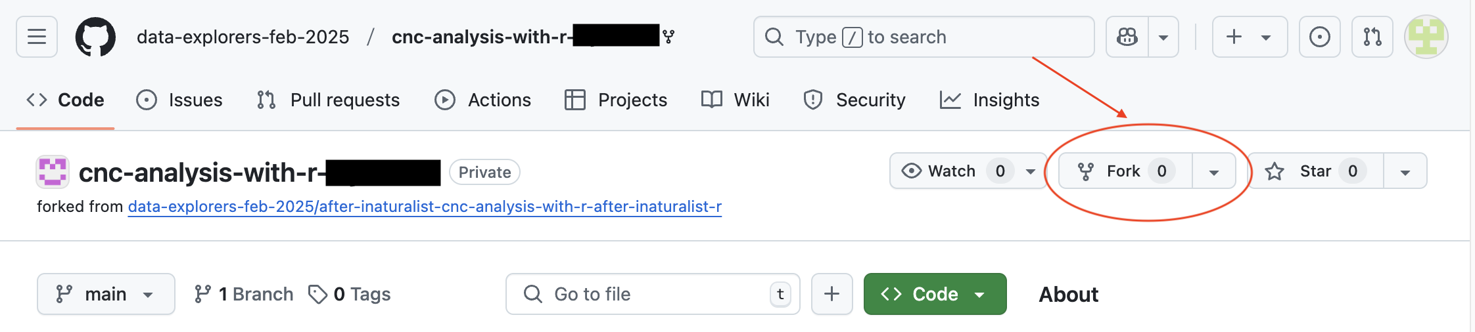Click the plus add-file button
The image size is (1475, 332).
[x=831, y=294]
